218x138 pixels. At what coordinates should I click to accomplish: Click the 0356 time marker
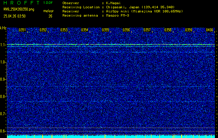[x=126, y=30]
